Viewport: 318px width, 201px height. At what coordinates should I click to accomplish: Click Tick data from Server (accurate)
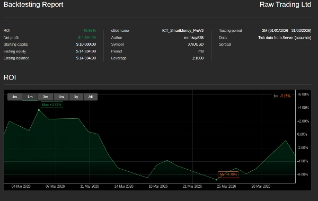[285, 38]
